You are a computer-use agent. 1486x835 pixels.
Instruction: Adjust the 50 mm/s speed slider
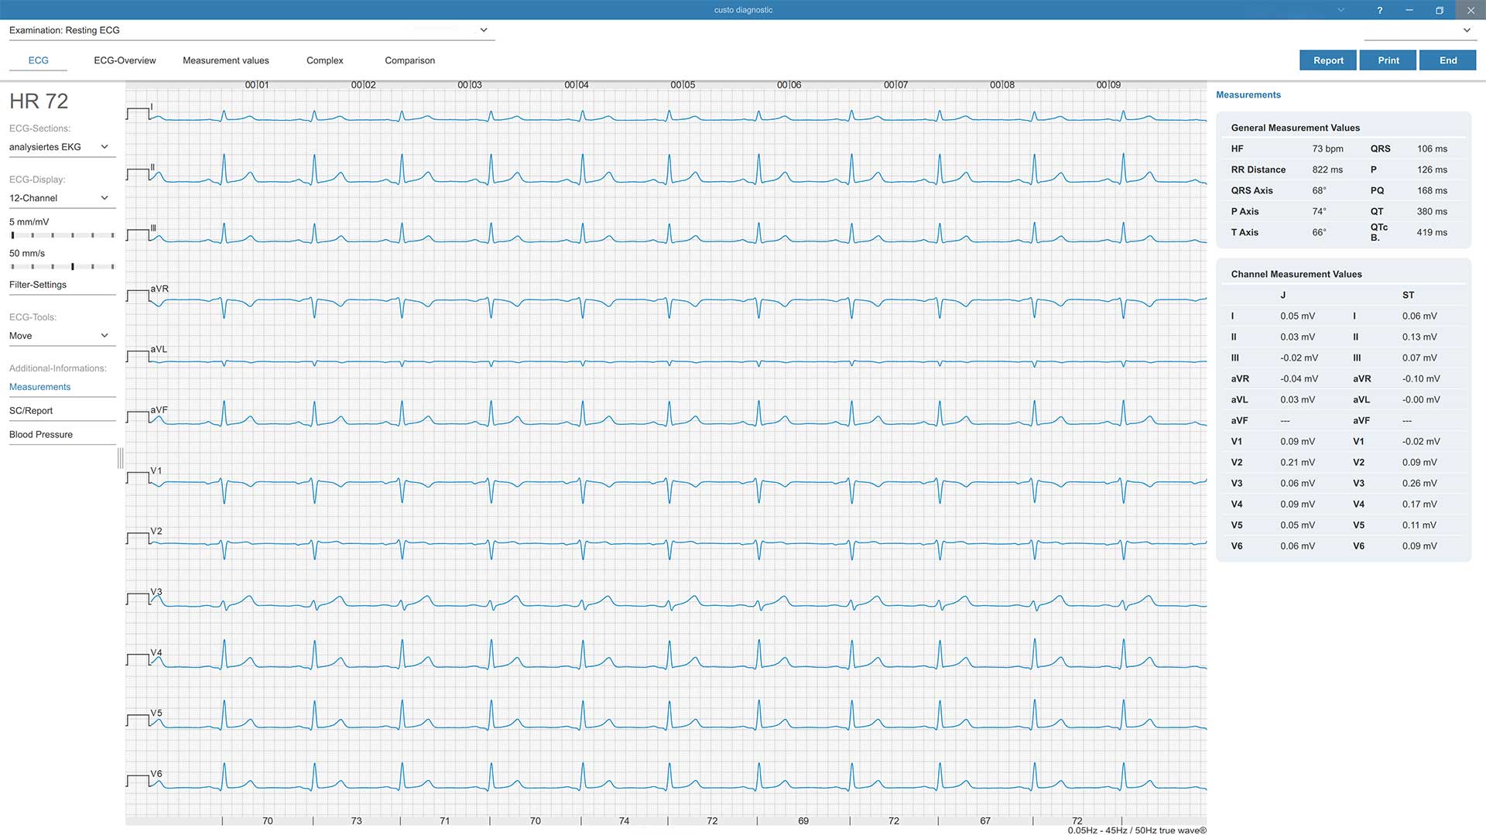point(63,266)
